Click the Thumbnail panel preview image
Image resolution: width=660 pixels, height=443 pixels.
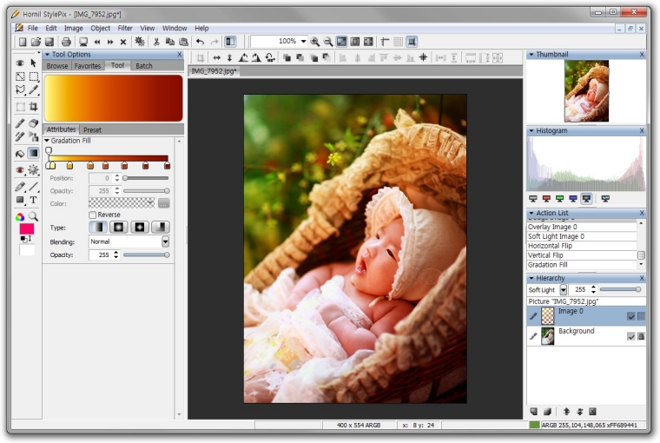point(586,91)
